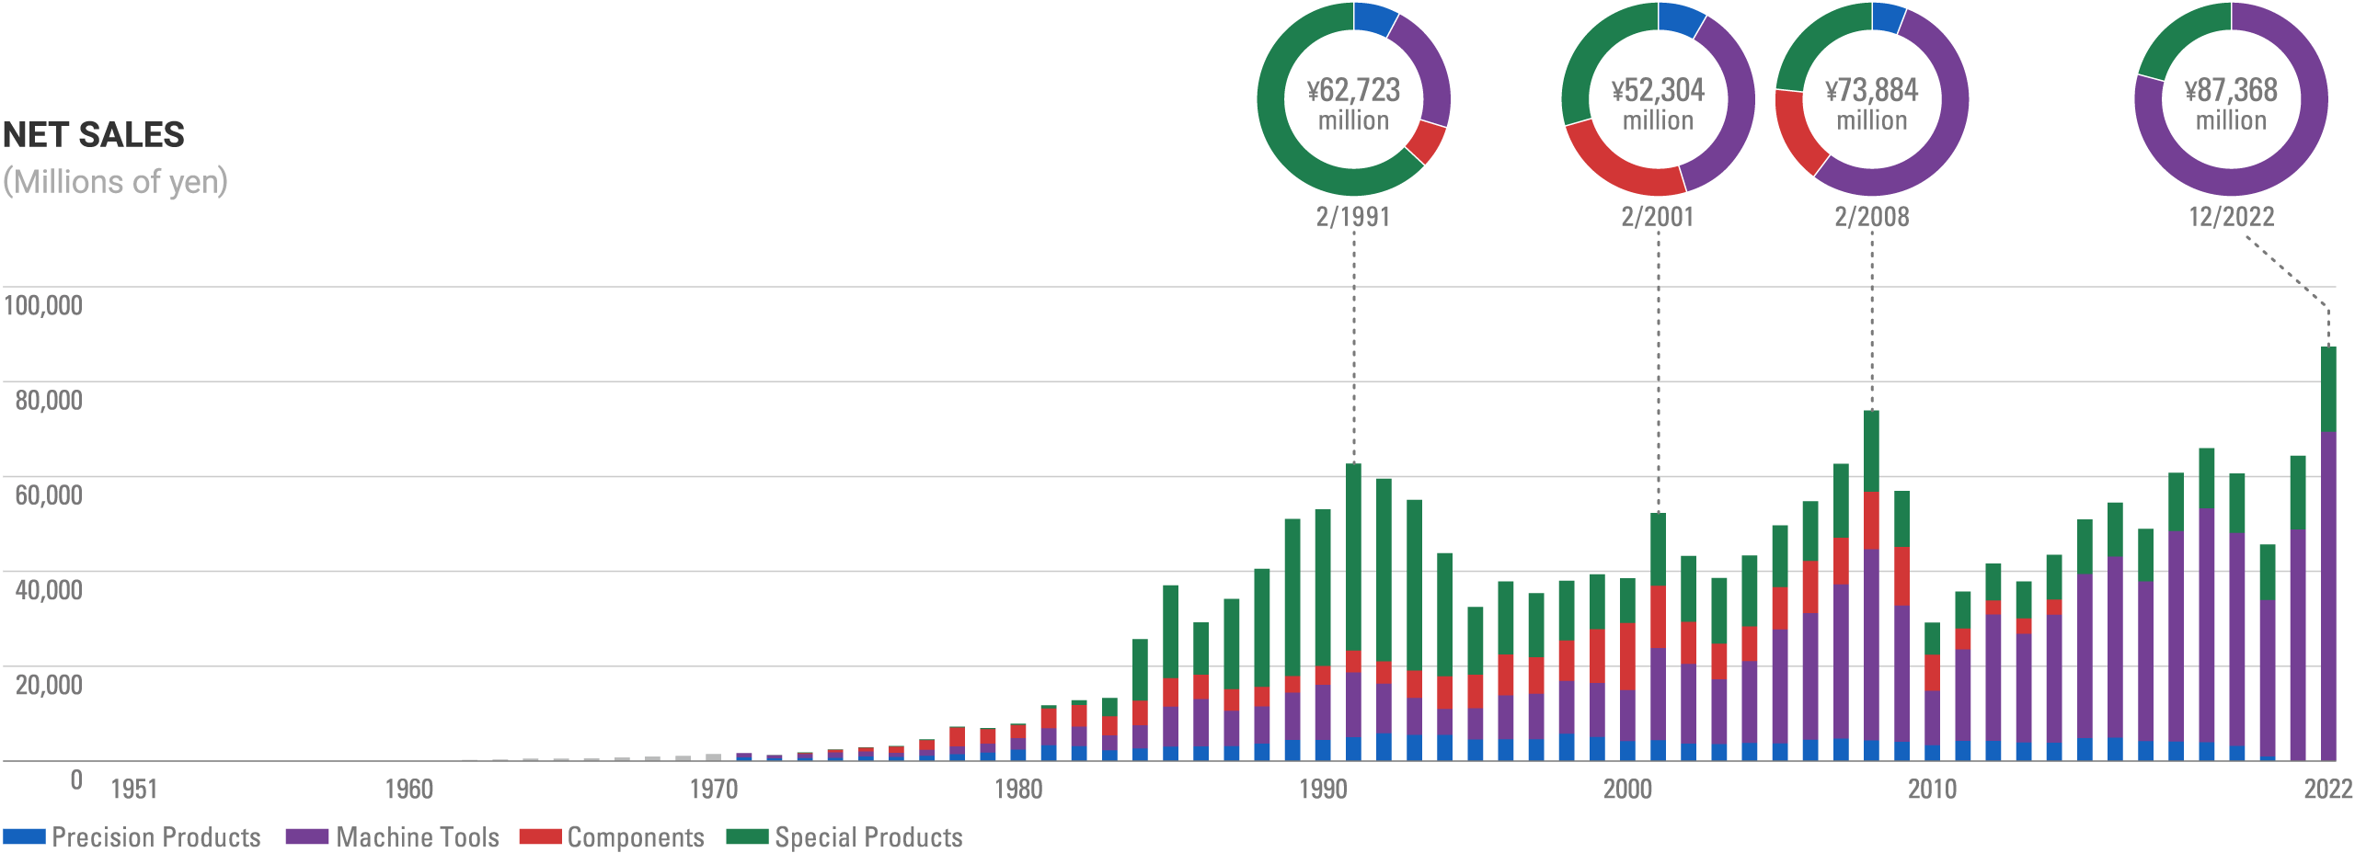The height and width of the screenshot is (853, 2355).
Task: Click the 40,000 y-axis label
Action: tap(49, 589)
